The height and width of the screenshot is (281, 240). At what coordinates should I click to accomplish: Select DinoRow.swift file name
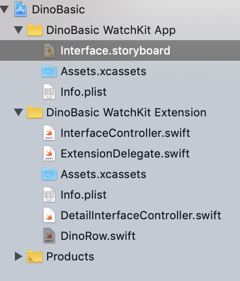point(98,236)
